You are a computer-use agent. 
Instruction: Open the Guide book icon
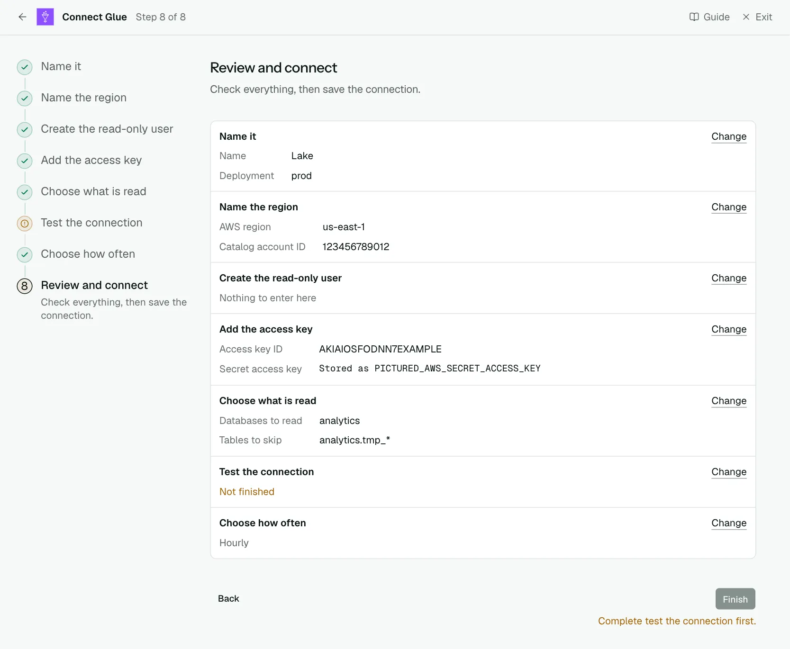694,17
